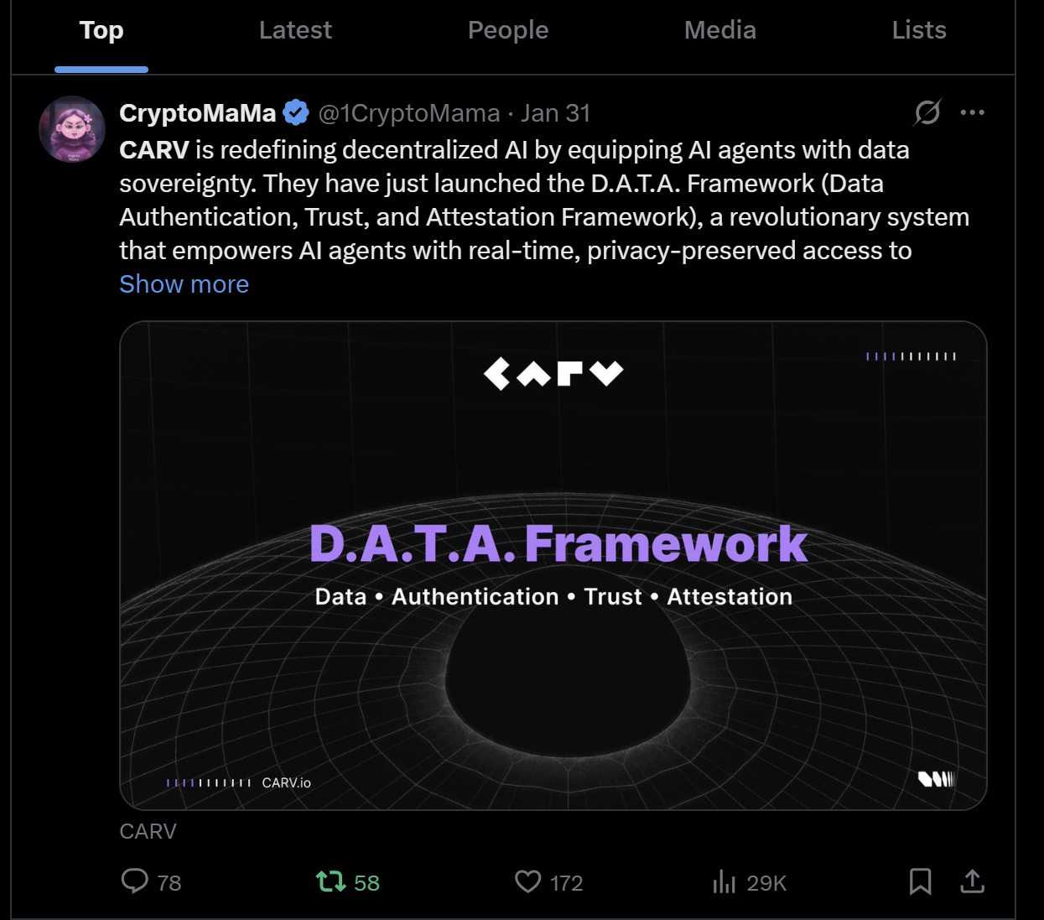The height and width of the screenshot is (920, 1044).
Task: Toggle the green repost icon
Action: [330, 881]
